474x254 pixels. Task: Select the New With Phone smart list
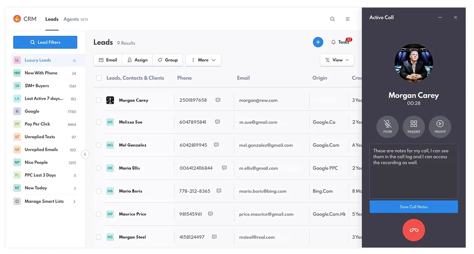(x=48, y=73)
